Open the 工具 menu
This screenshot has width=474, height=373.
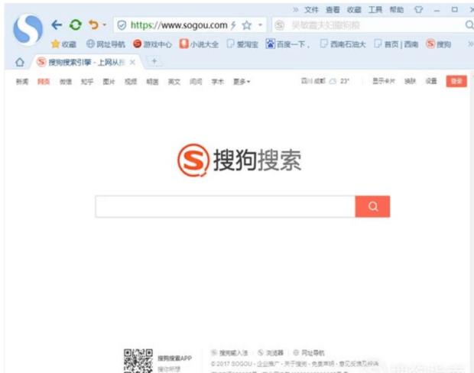click(375, 10)
